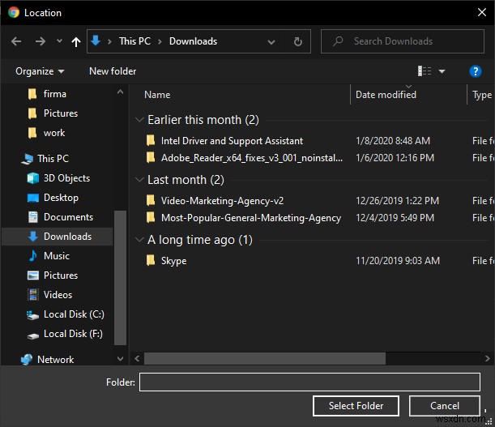Open Local Disk (C:) in navigation pane
The image size is (495, 427).
click(x=73, y=314)
